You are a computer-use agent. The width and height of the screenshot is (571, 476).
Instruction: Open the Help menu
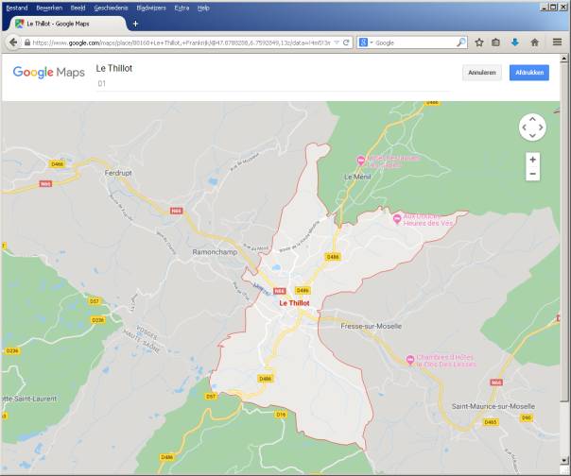pyautogui.click(x=203, y=8)
